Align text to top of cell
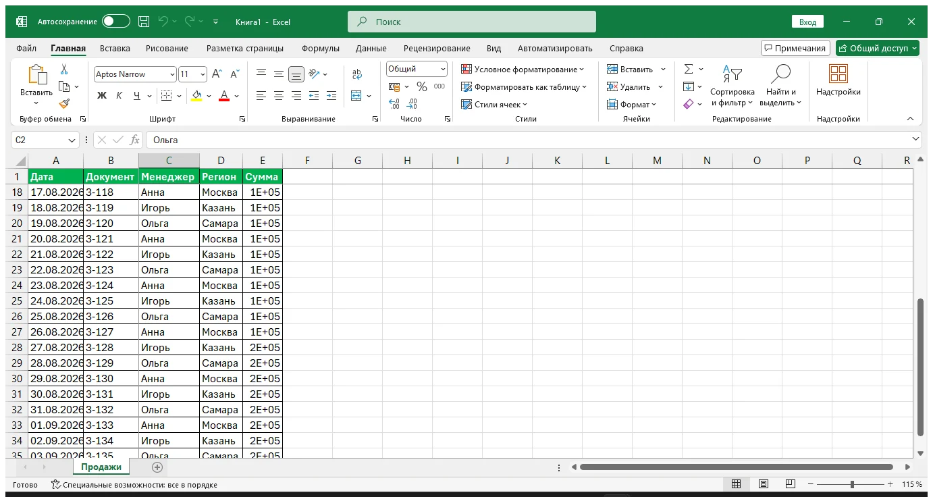Screen dimensions: 933x497 point(261,74)
